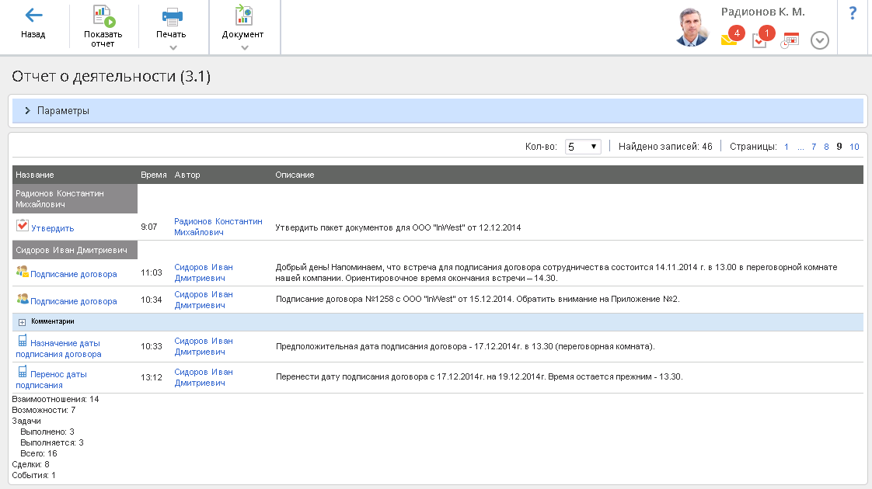Go to page 10 of results
872x489 pixels.
(854, 147)
